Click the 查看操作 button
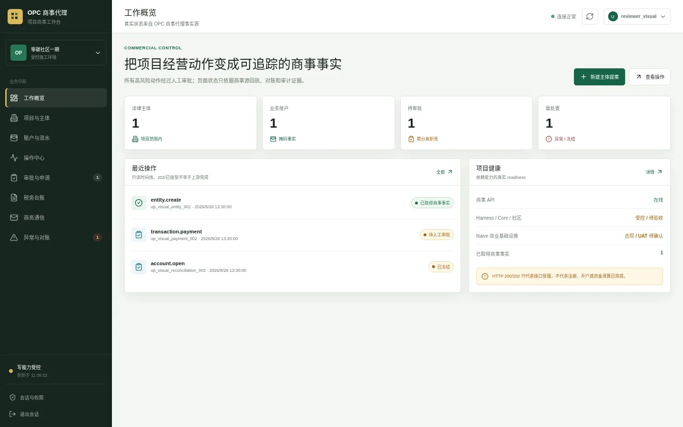This screenshot has height=427, width=683. click(650, 77)
